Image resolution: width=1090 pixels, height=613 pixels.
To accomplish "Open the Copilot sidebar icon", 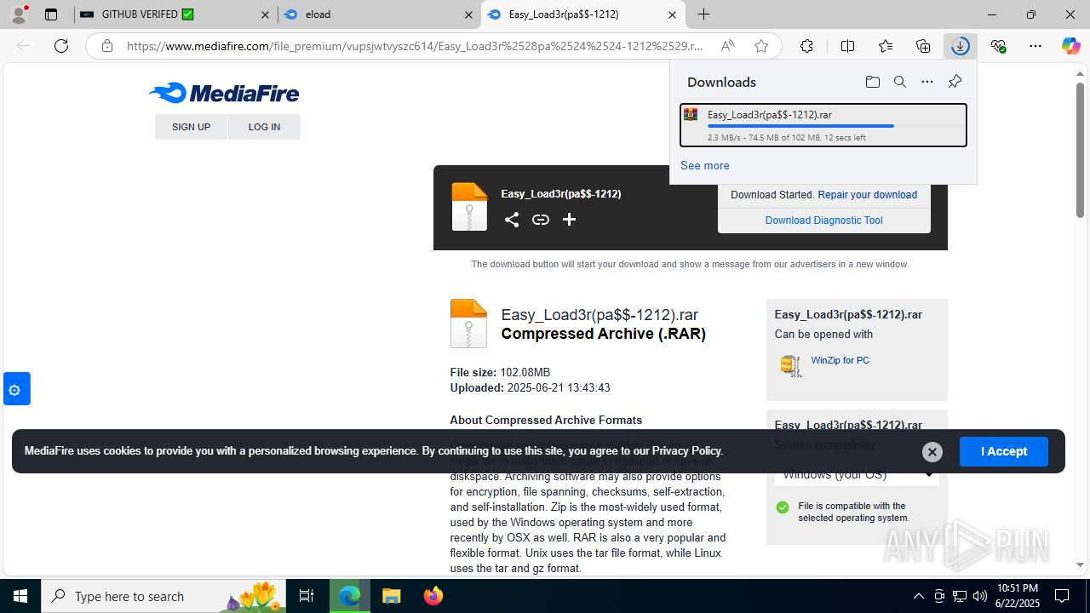I will point(1070,46).
